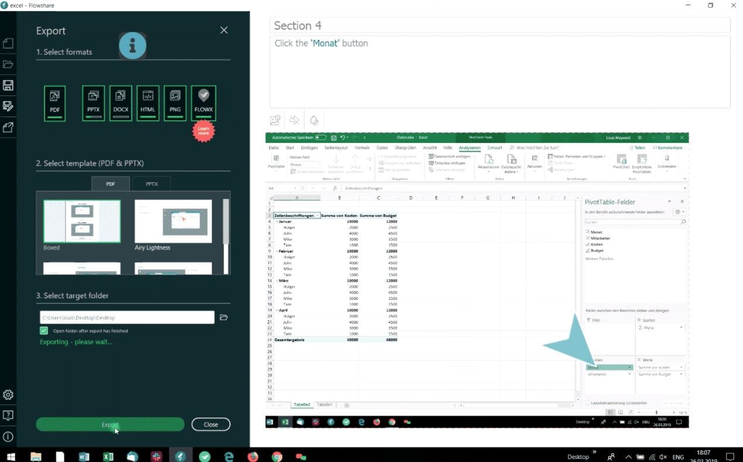The width and height of the screenshot is (743, 462).
Task: Click the save floppy disk icon
Action: [x=8, y=85]
